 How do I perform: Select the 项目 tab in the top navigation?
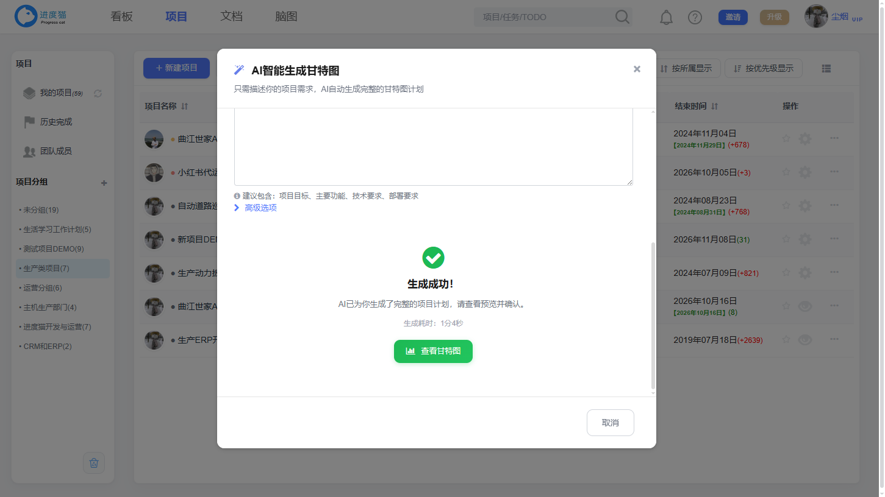(x=176, y=16)
